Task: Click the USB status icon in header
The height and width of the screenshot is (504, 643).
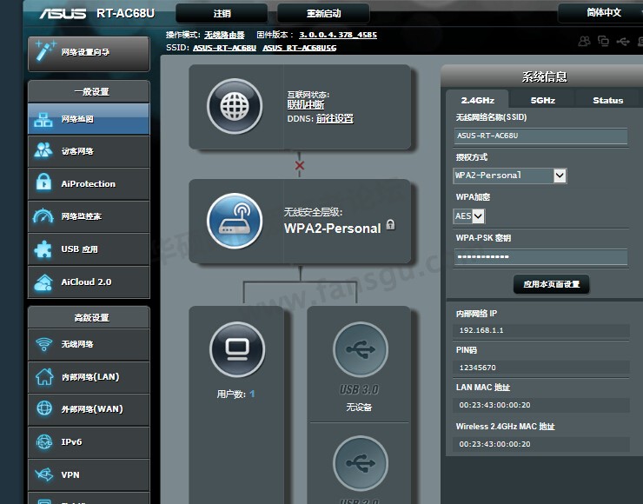Action: tap(623, 42)
